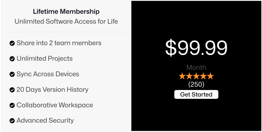Click checkmark icon beside 20 Days Version History
Viewport: 262px width, 132px height.
12,90
